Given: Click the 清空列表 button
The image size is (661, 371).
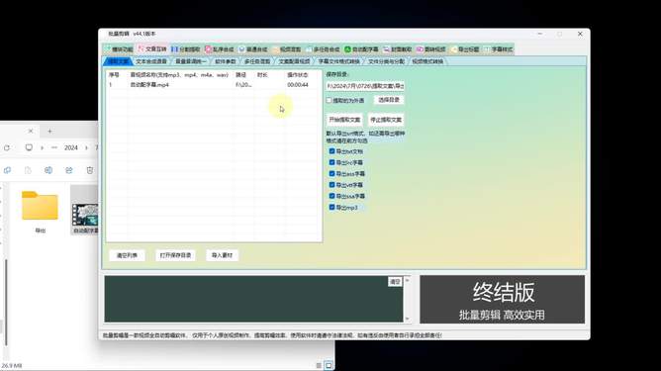Looking at the screenshot, I should (x=127, y=255).
